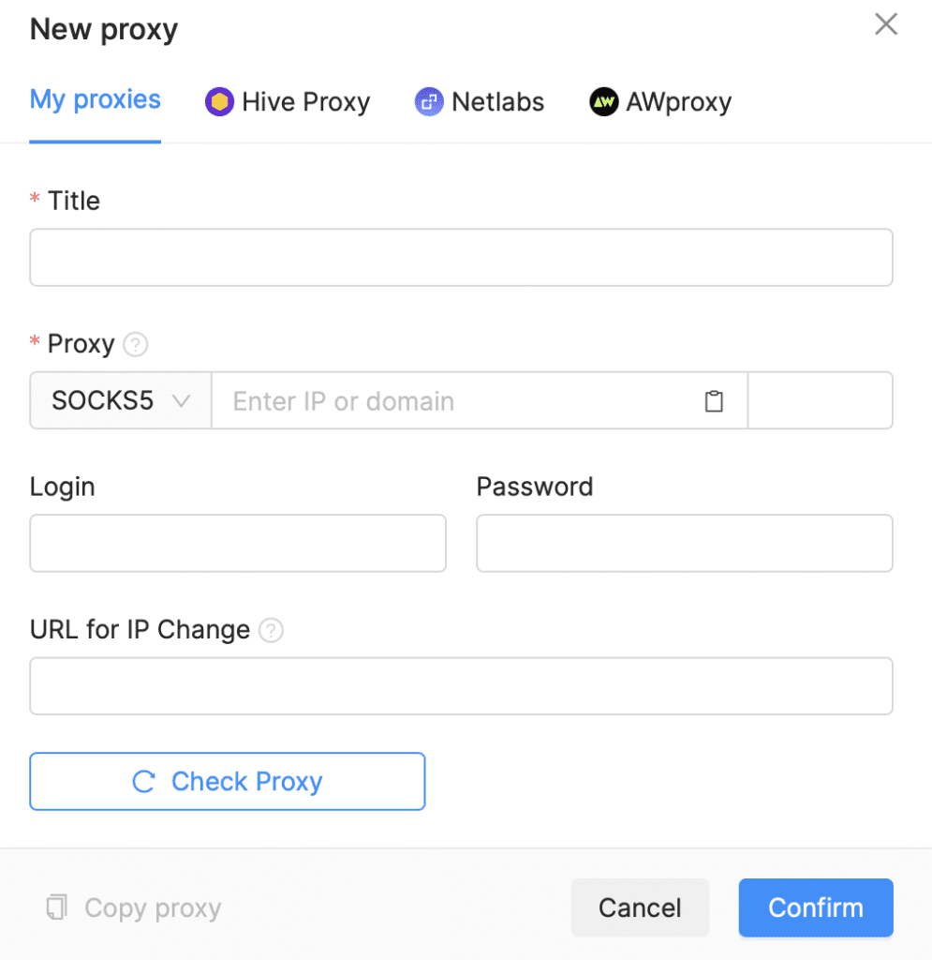Image resolution: width=932 pixels, height=960 pixels.
Task: Open the help tooltip beside URL for IP Change
Action: [x=271, y=630]
